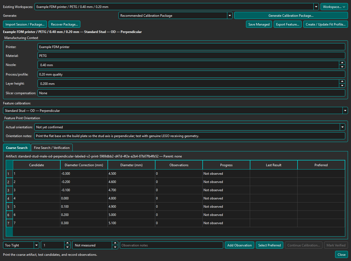The width and height of the screenshot is (351, 261).
Task: Click the Preferred column header
Action: pyautogui.click(x=321, y=165)
